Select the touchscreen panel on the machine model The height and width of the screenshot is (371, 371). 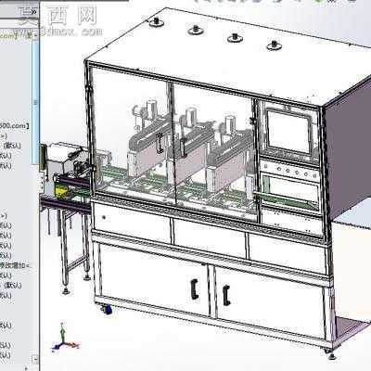pos(288,132)
